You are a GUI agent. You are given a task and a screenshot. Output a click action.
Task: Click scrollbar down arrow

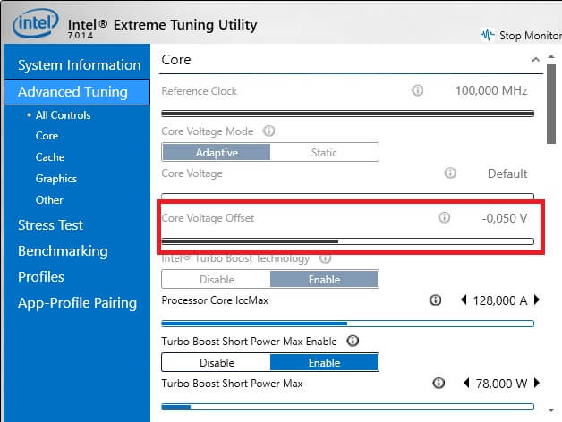coord(551,410)
